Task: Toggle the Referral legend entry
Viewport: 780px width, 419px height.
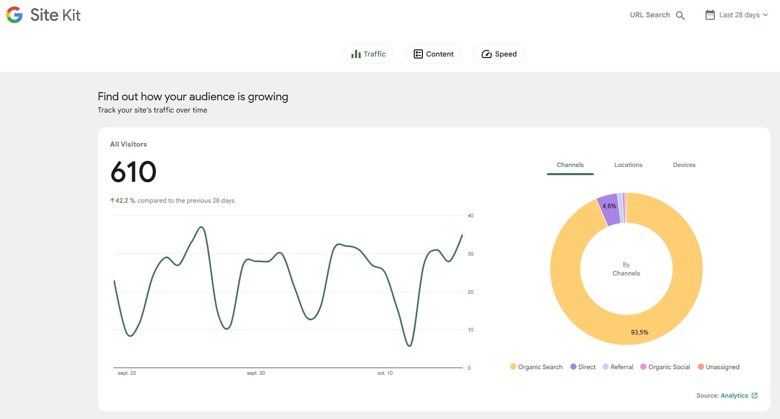Action: pos(617,367)
